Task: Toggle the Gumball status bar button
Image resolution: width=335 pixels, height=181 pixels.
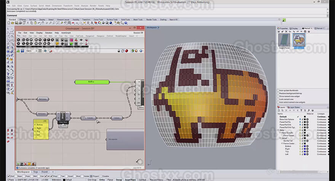Action: click(142, 180)
